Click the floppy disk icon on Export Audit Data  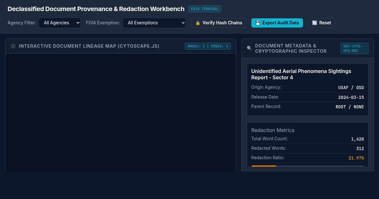(258, 23)
